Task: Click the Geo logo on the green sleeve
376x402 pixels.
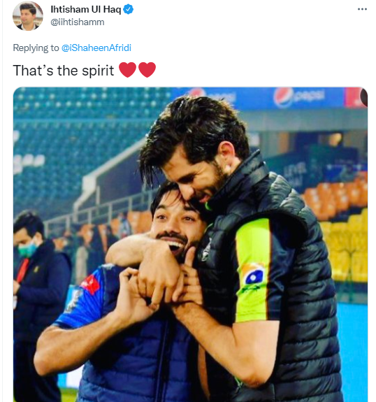Action: (x=253, y=274)
